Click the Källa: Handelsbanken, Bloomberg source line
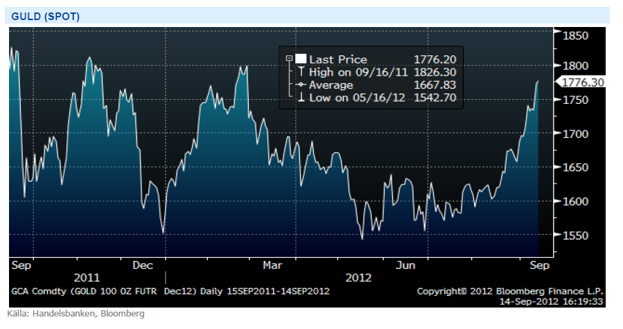Screen dimensions: 623x329 coord(76,314)
